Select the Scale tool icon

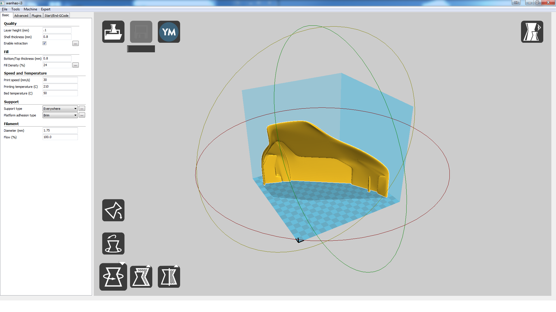(141, 277)
